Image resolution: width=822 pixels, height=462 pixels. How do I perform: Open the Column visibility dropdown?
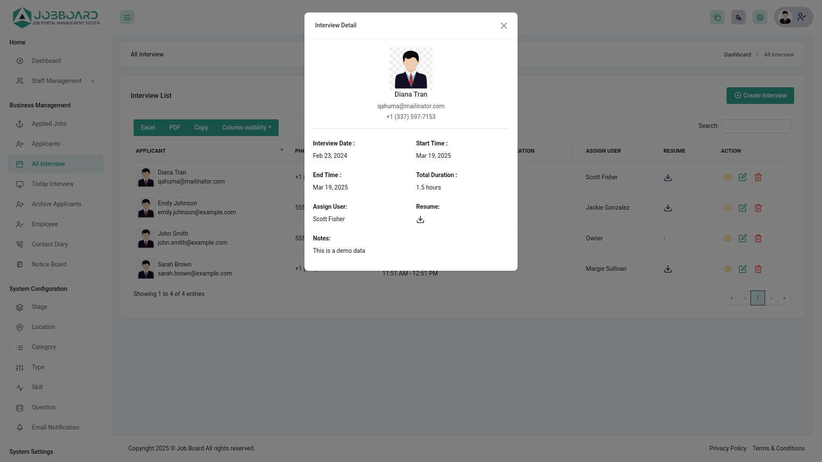click(247, 127)
